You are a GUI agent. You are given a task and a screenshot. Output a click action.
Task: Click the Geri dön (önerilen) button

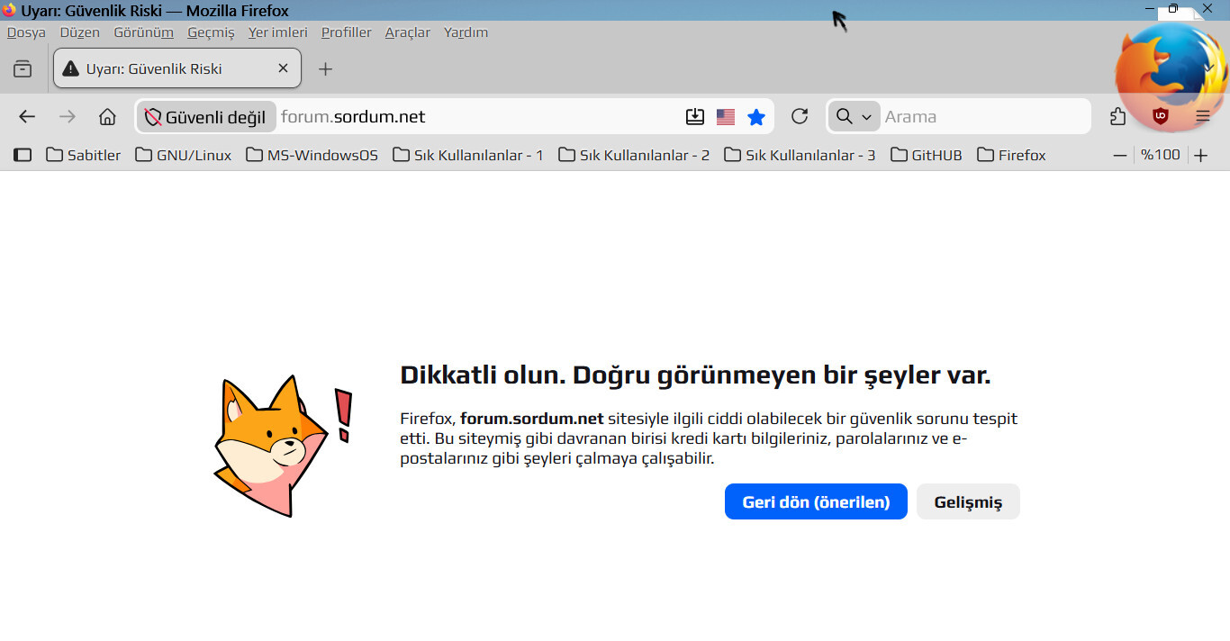[x=816, y=501]
